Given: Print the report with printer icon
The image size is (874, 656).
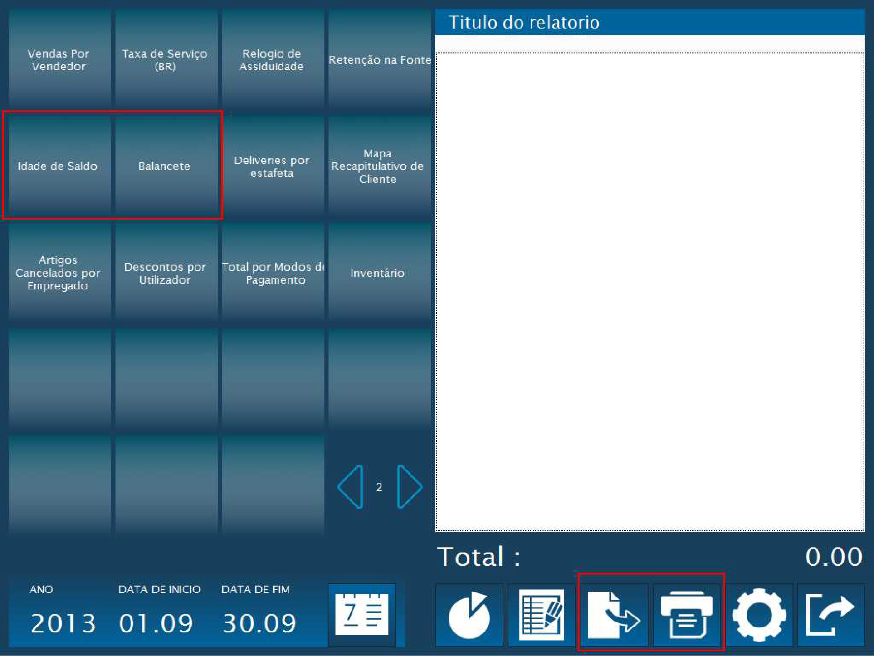Looking at the screenshot, I should tap(686, 615).
